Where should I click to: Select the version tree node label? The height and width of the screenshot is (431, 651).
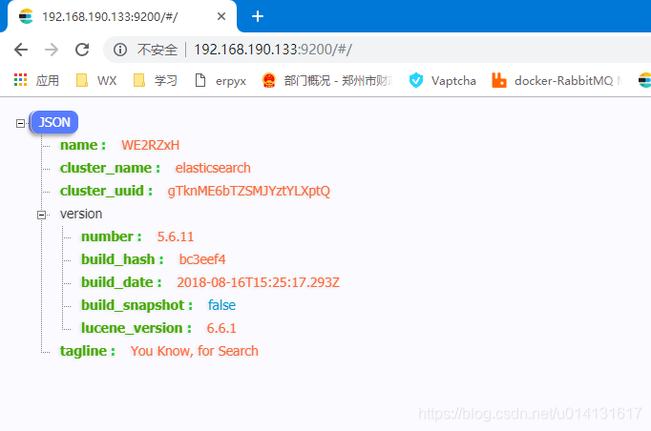tap(81, 214)
